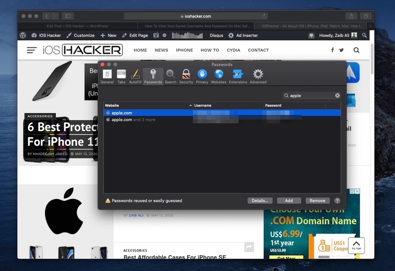The width and height of the screenshot is (395, 271).
Task: Open the site hamburger menu
Action: 32,50
